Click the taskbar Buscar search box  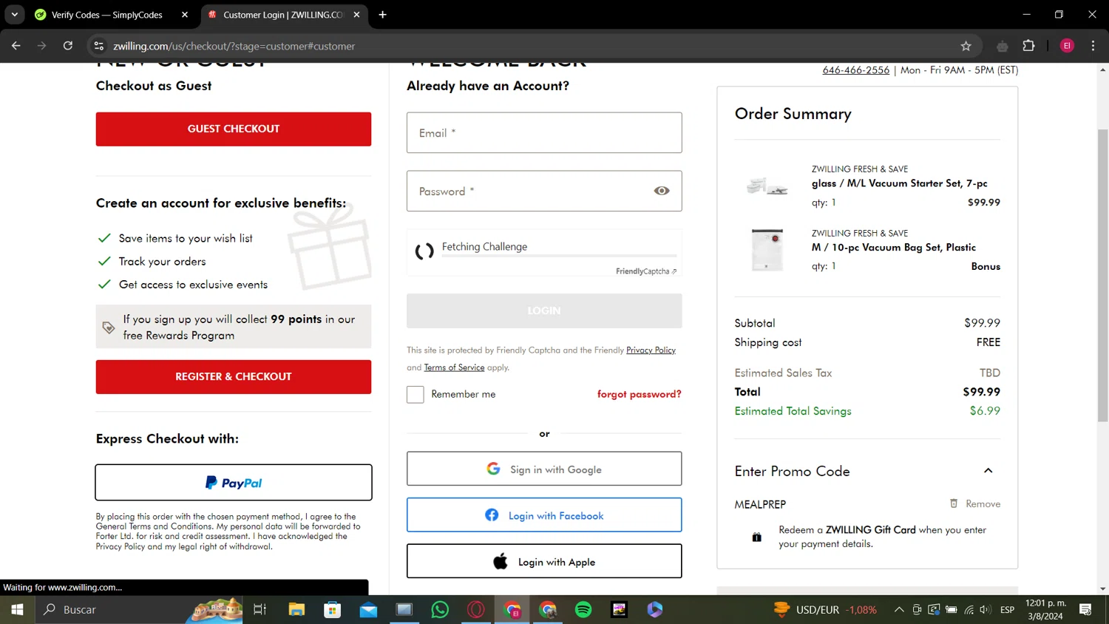tap(140, 610)
